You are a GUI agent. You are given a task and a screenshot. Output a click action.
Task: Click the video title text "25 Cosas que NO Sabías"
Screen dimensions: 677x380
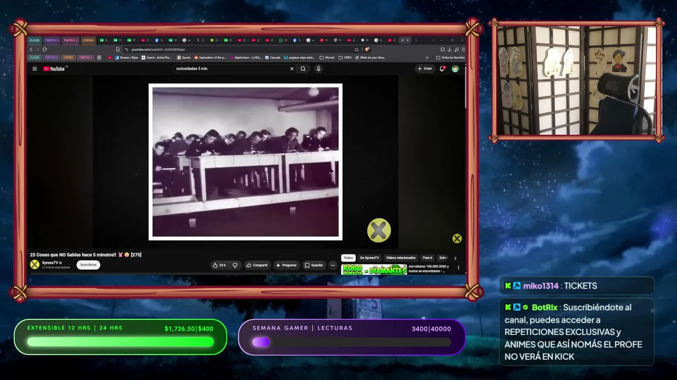pyautogui.click(x=86, y=255)
